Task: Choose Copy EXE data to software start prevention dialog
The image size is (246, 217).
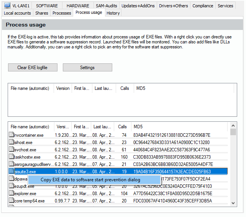Action: coord(90,180)
